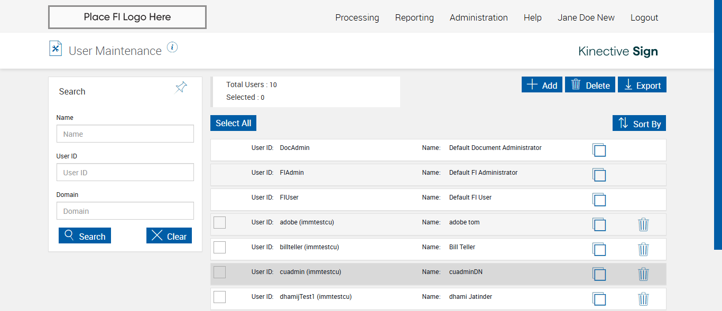Click copy icon for FIUser row

click(x=599, y=200)
